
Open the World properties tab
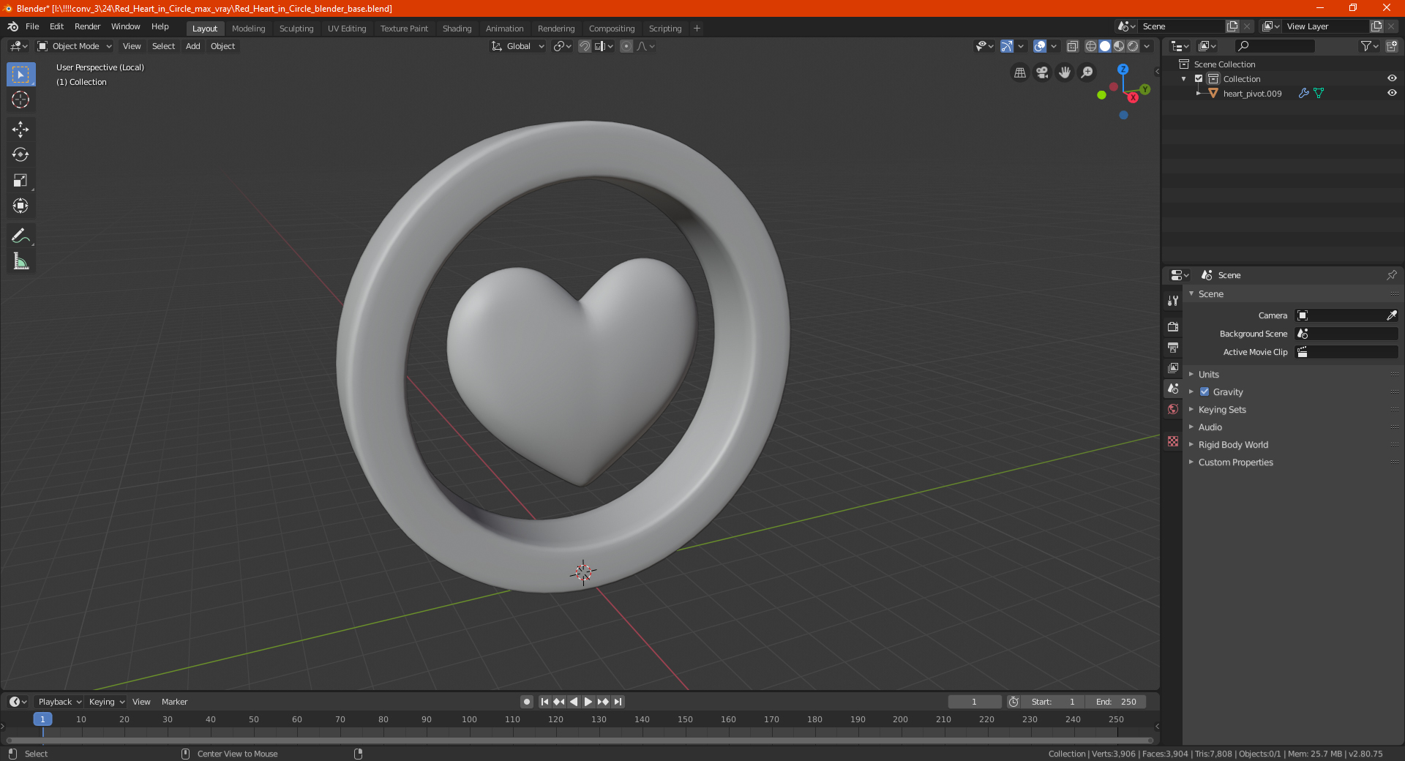point(1173,409)
